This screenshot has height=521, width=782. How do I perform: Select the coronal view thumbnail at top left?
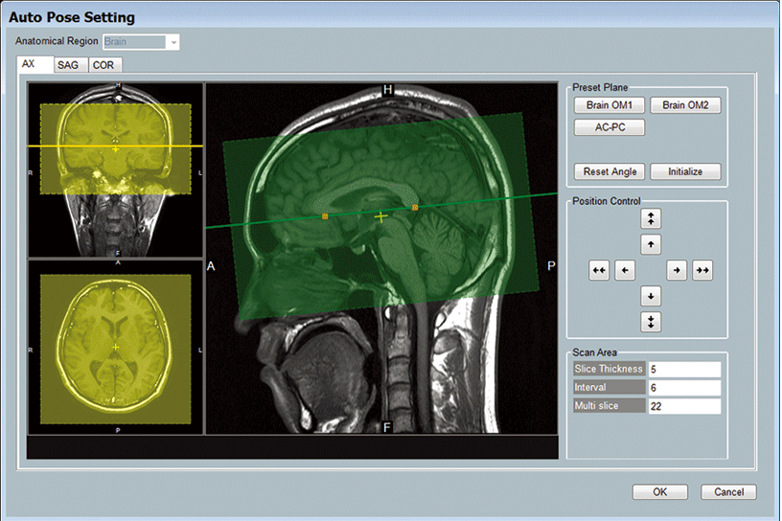pos(115,170)
